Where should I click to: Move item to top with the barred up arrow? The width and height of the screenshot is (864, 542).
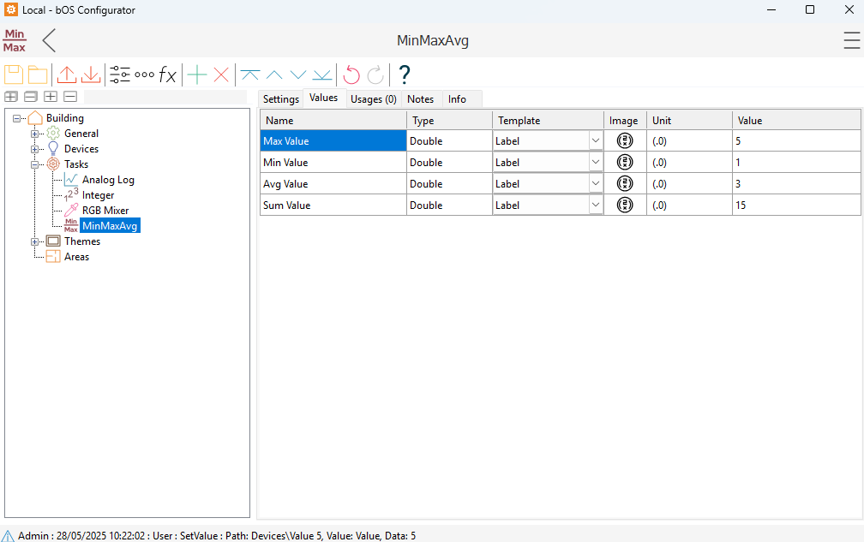click(249, 74)
